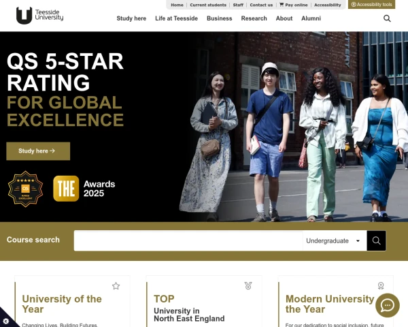Click the Modern University of the Year heading
This screenshot has height=327, width=408.
point(330,304)
